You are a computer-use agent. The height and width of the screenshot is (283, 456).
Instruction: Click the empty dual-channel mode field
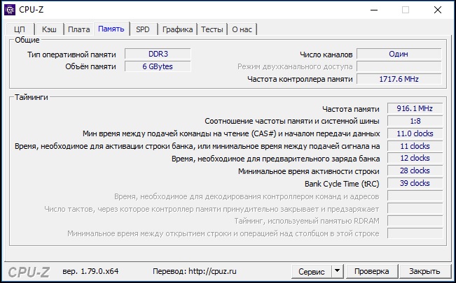(399, 66)
